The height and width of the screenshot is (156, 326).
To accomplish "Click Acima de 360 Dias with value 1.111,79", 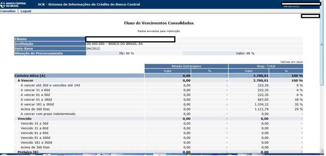I will tap(35, 109).
